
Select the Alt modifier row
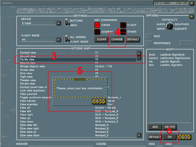[170, 62]
